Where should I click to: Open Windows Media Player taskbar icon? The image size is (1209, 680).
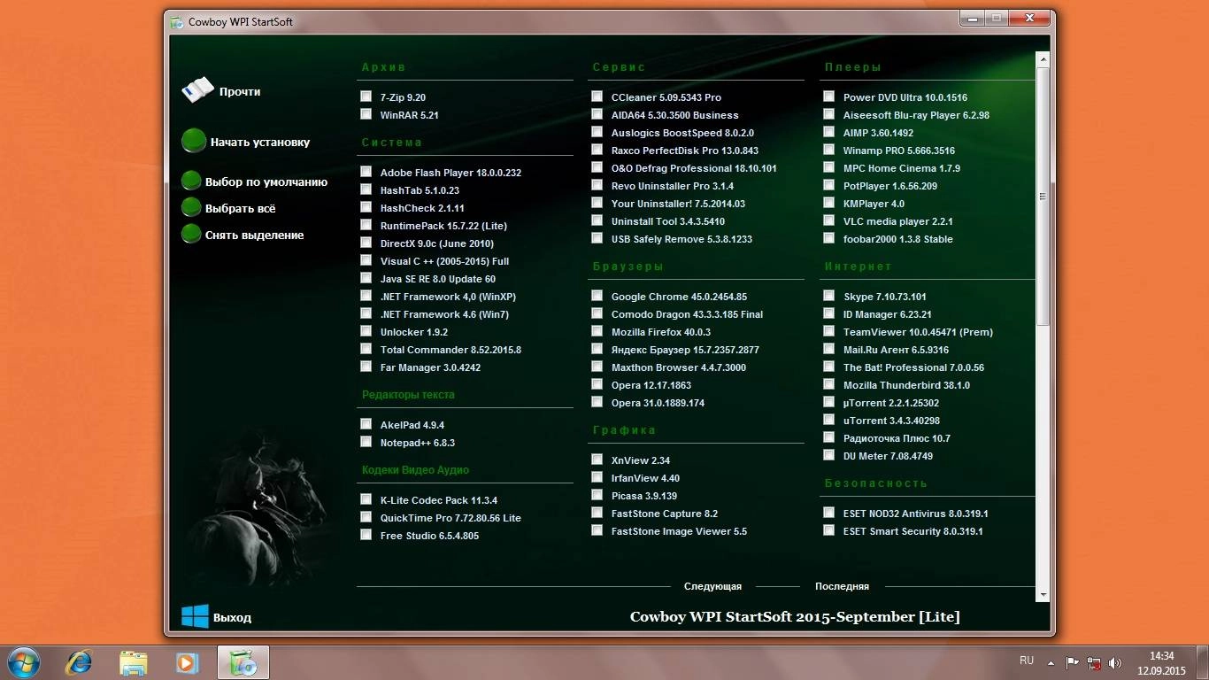point(188,662)
